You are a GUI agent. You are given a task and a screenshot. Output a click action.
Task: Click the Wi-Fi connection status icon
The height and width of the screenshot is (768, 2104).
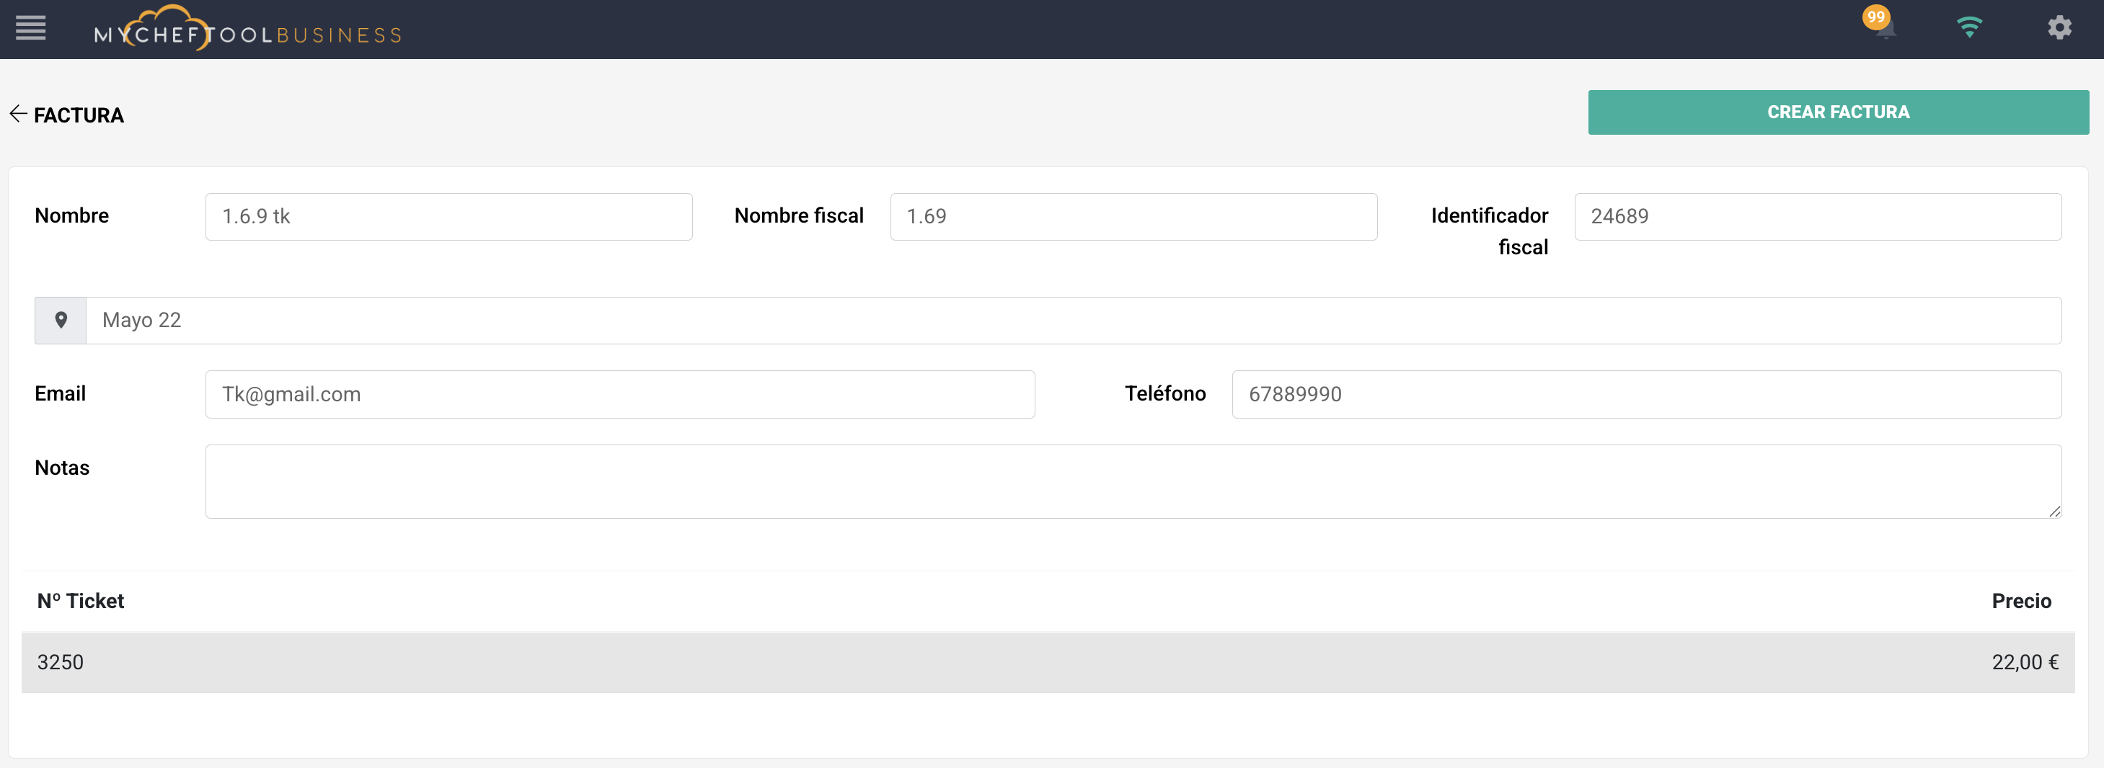pos(1969,28)
